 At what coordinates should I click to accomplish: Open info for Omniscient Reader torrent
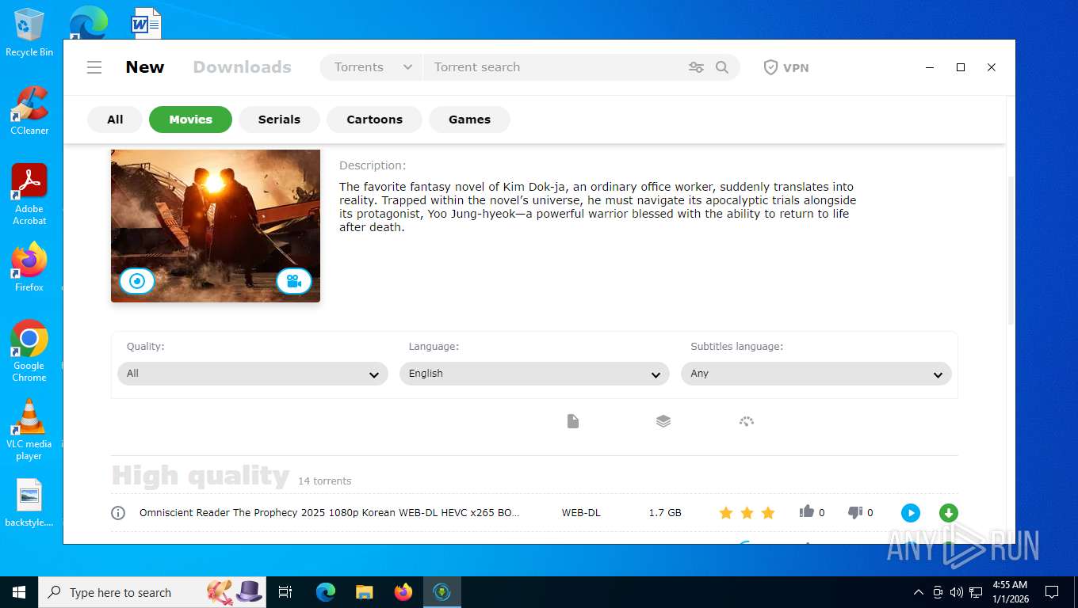tap(118, 513)
